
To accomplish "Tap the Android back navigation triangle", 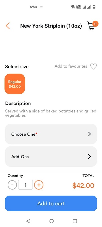I will tap(28, 221).
